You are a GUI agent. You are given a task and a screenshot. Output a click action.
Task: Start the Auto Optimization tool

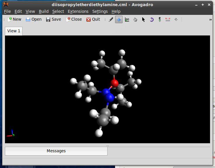160,20
